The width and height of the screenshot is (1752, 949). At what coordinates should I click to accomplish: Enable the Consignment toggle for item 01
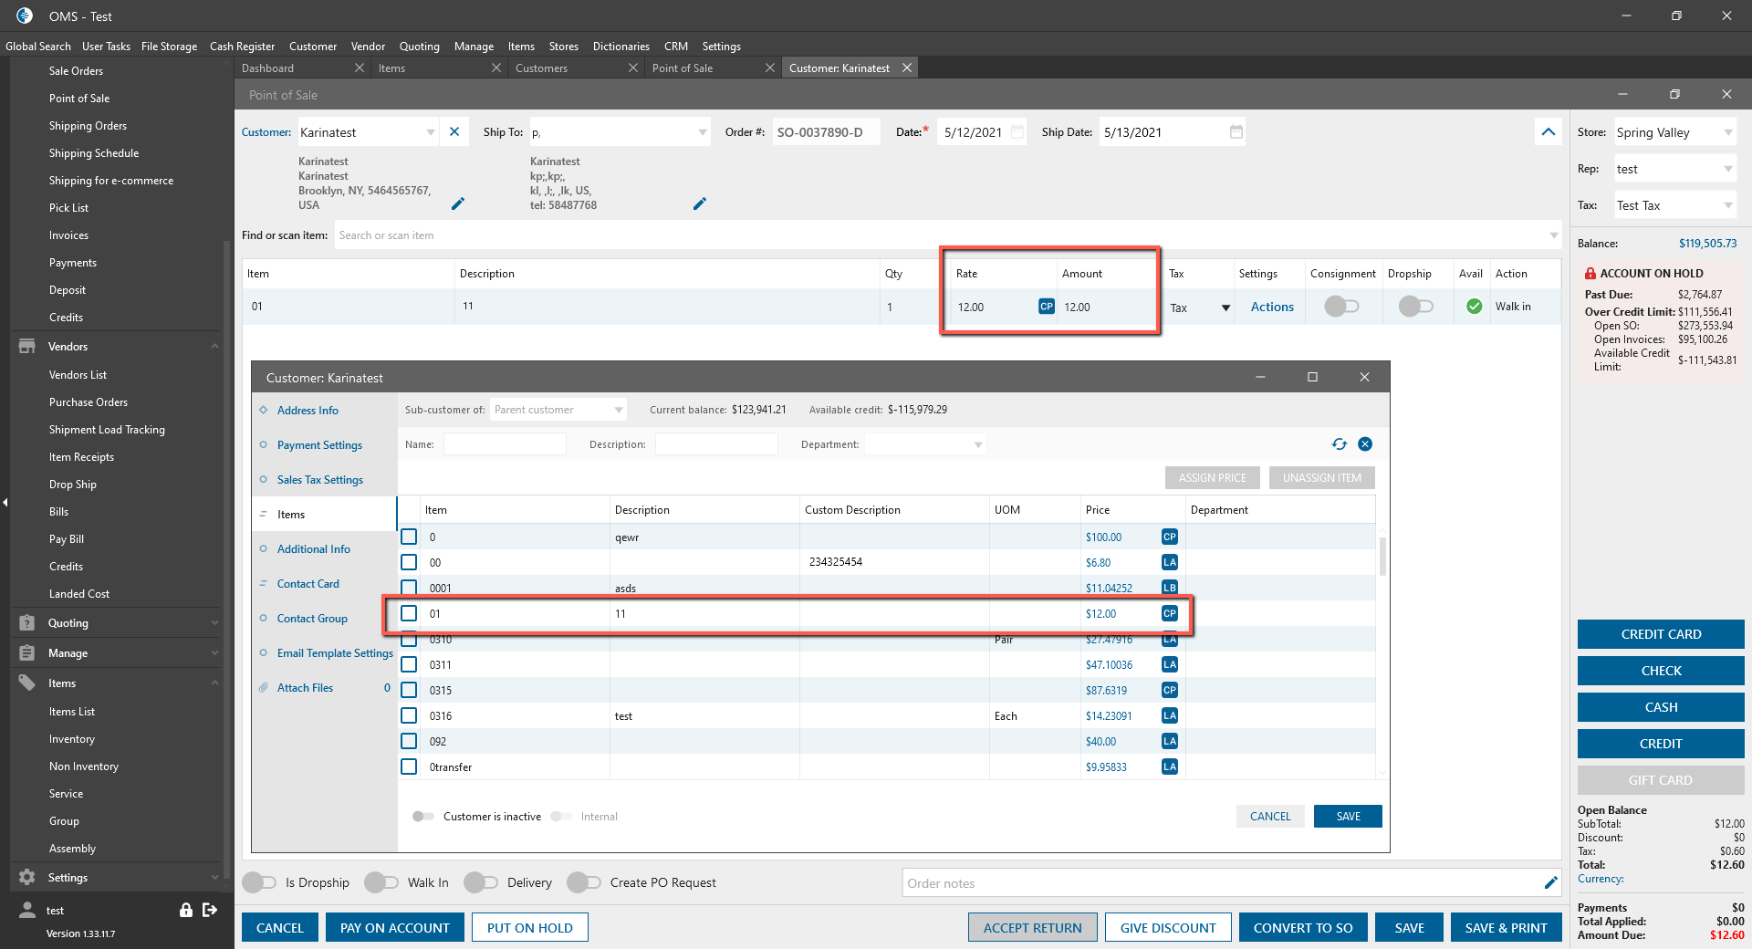[1341, 307]
